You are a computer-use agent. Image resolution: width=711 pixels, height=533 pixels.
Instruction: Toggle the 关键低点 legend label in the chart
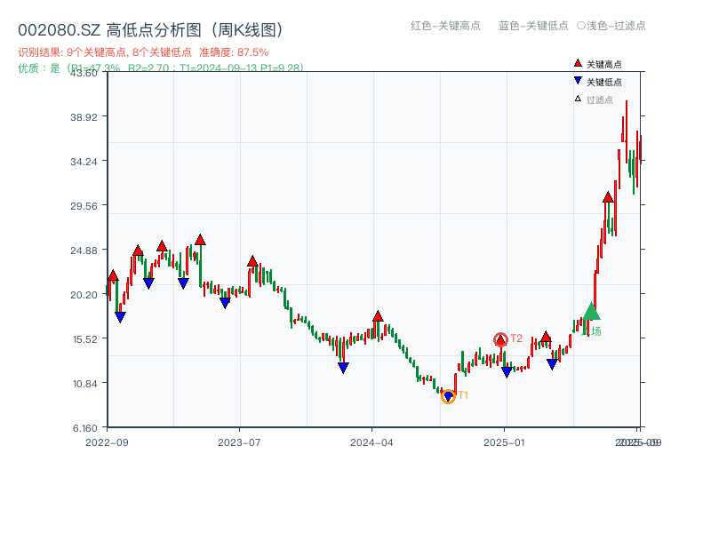(604, 82)
